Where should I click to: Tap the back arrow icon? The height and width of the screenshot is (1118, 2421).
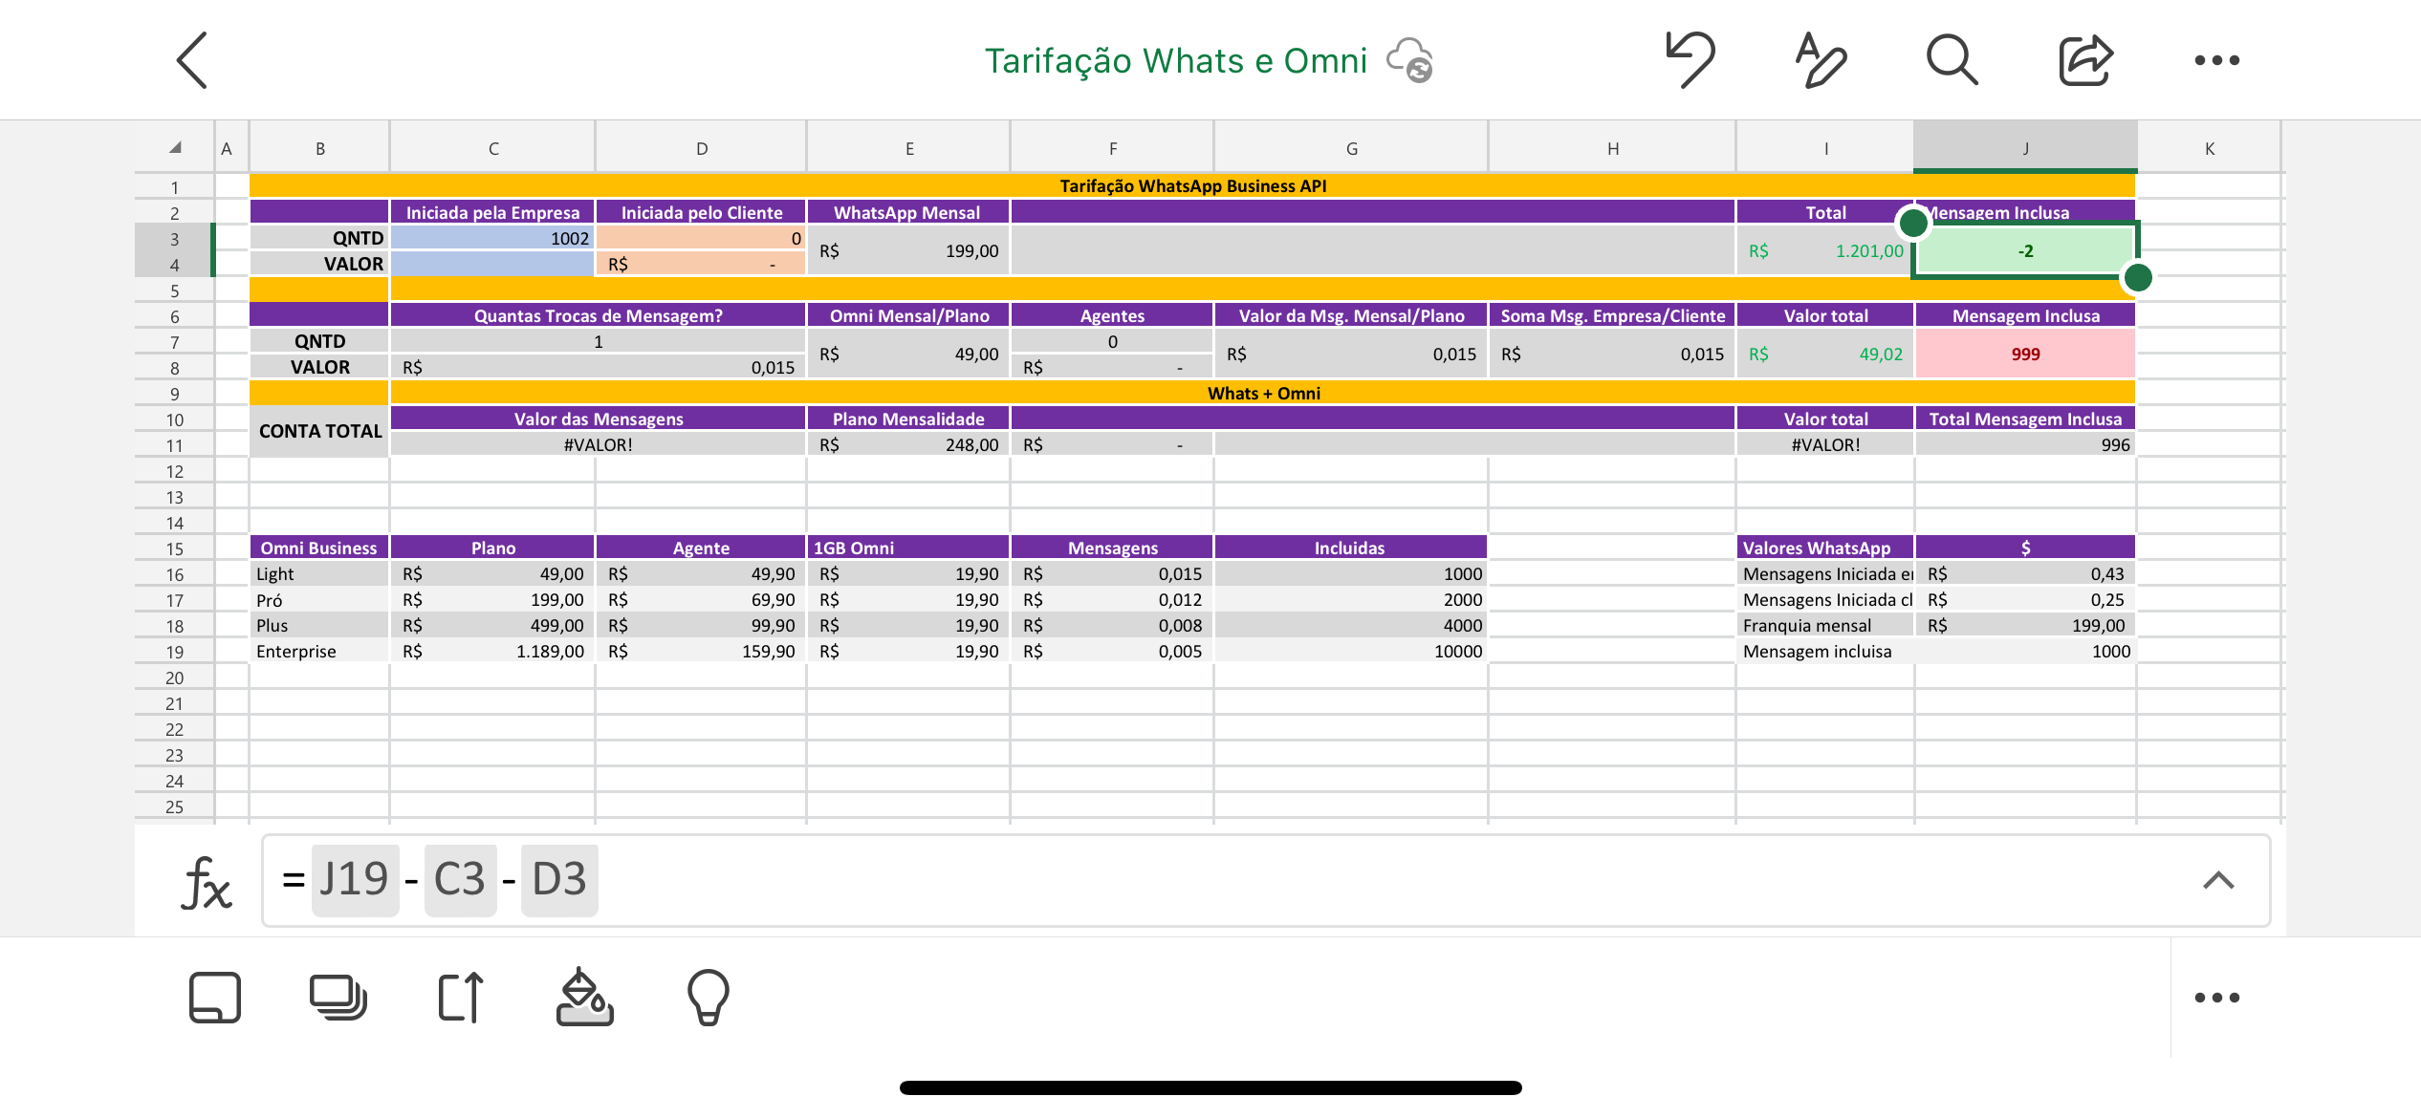click(x=193, y=60)
